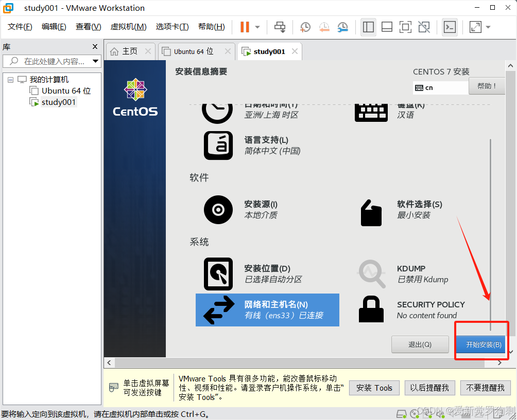Switch to Unity mode

424,27
